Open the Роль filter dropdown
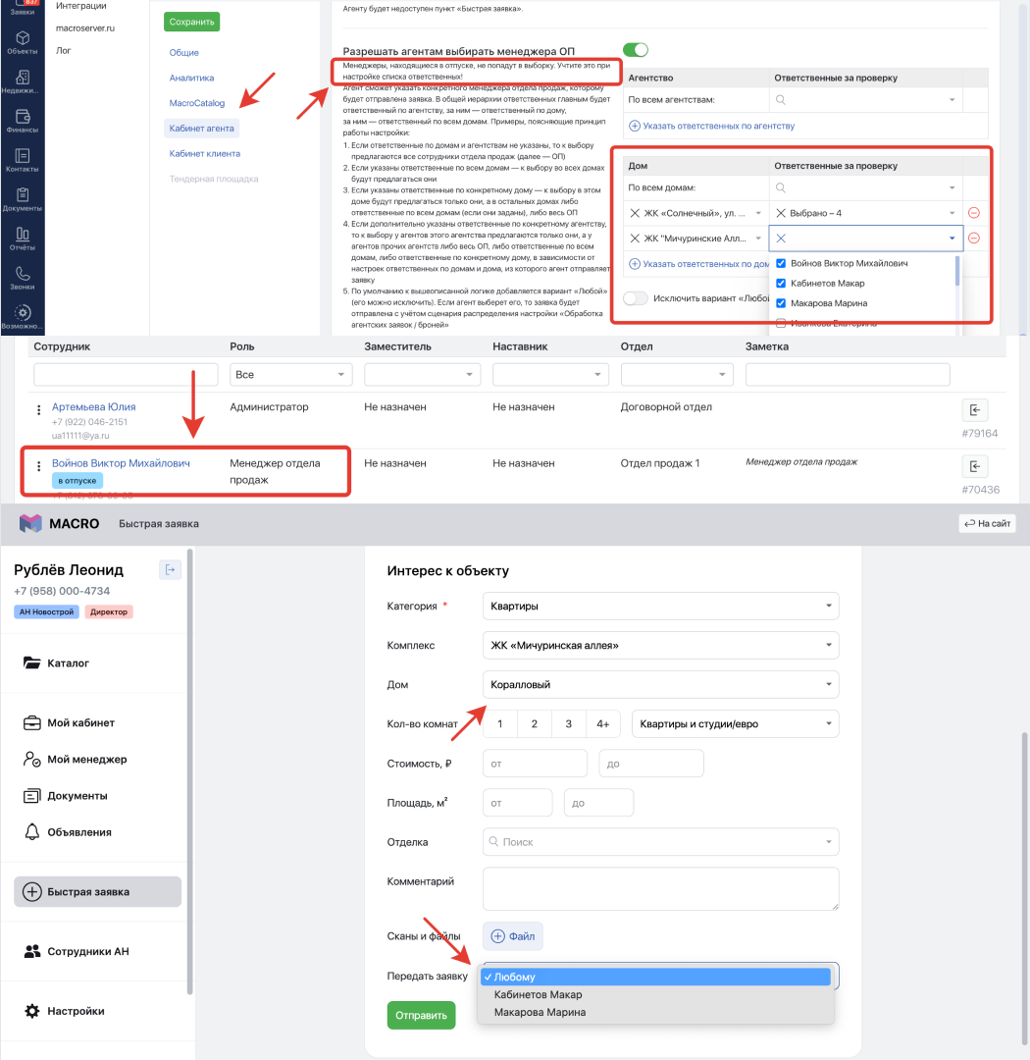This screenshot has width=1030, height=1060. (x=290, y=375)
